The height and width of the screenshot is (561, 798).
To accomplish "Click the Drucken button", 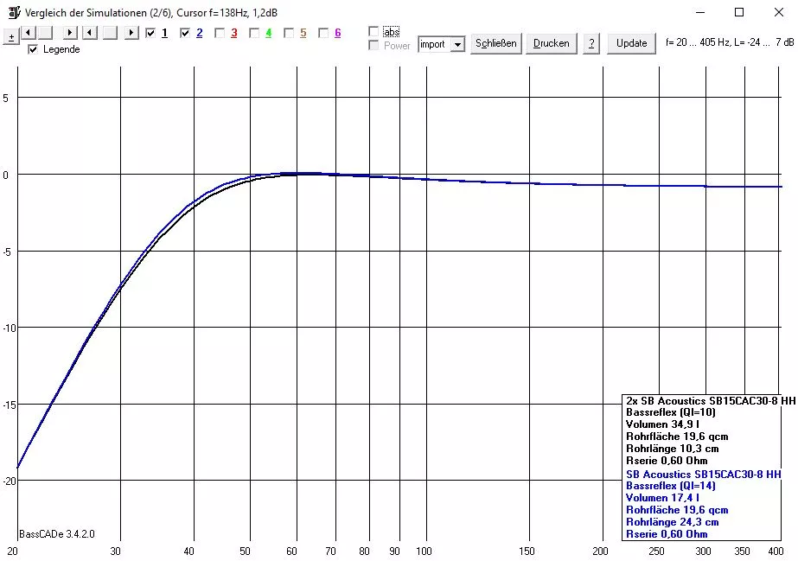I will tap(552, 44).
